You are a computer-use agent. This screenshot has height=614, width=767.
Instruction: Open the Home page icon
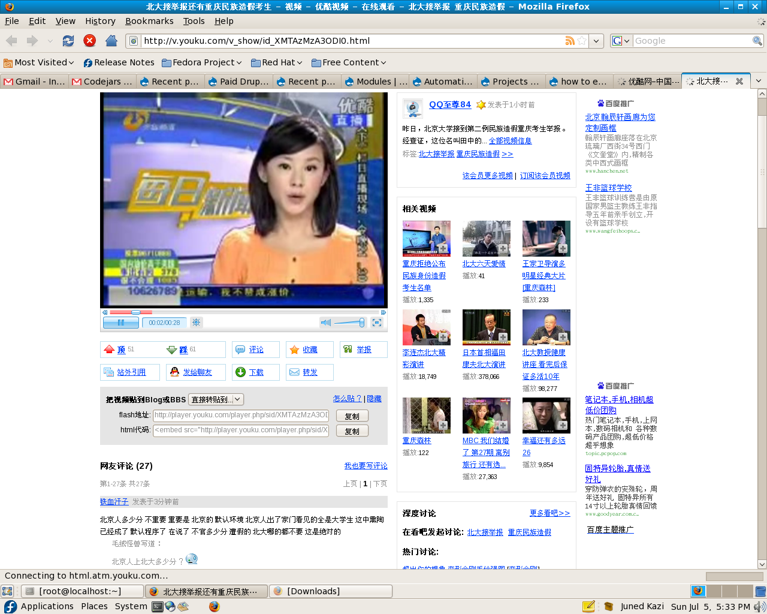[111, 41]
